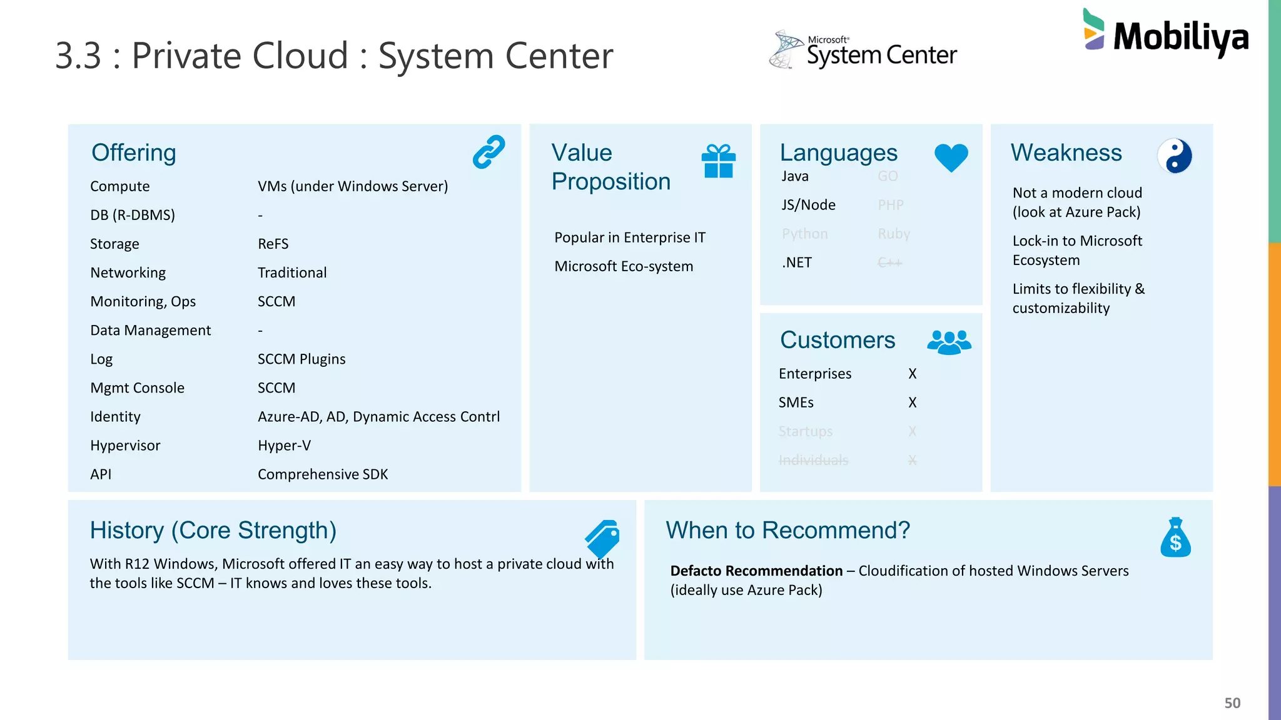Click Limits to flexibility & customizability text

1079,299
